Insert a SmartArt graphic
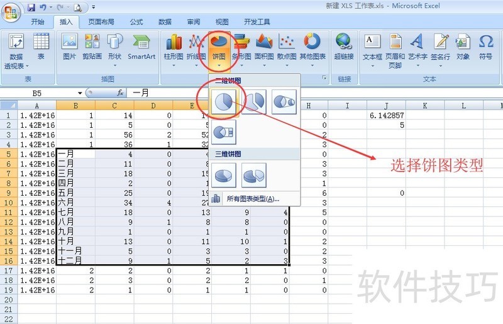The height and width of the screenshot is (324, 503). point(141,47)
